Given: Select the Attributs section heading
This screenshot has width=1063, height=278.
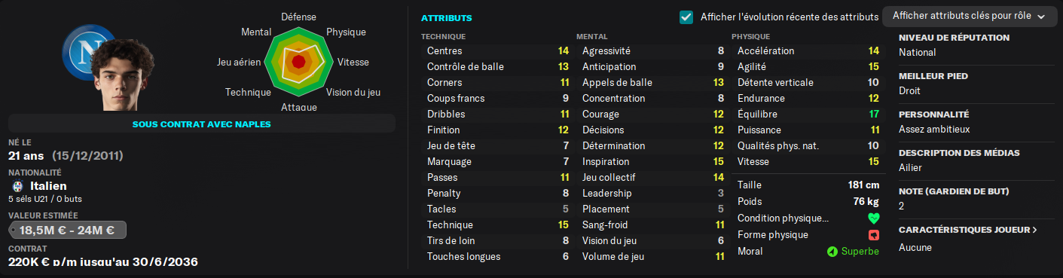Looking at the screenshot, I should click(447, 17).
